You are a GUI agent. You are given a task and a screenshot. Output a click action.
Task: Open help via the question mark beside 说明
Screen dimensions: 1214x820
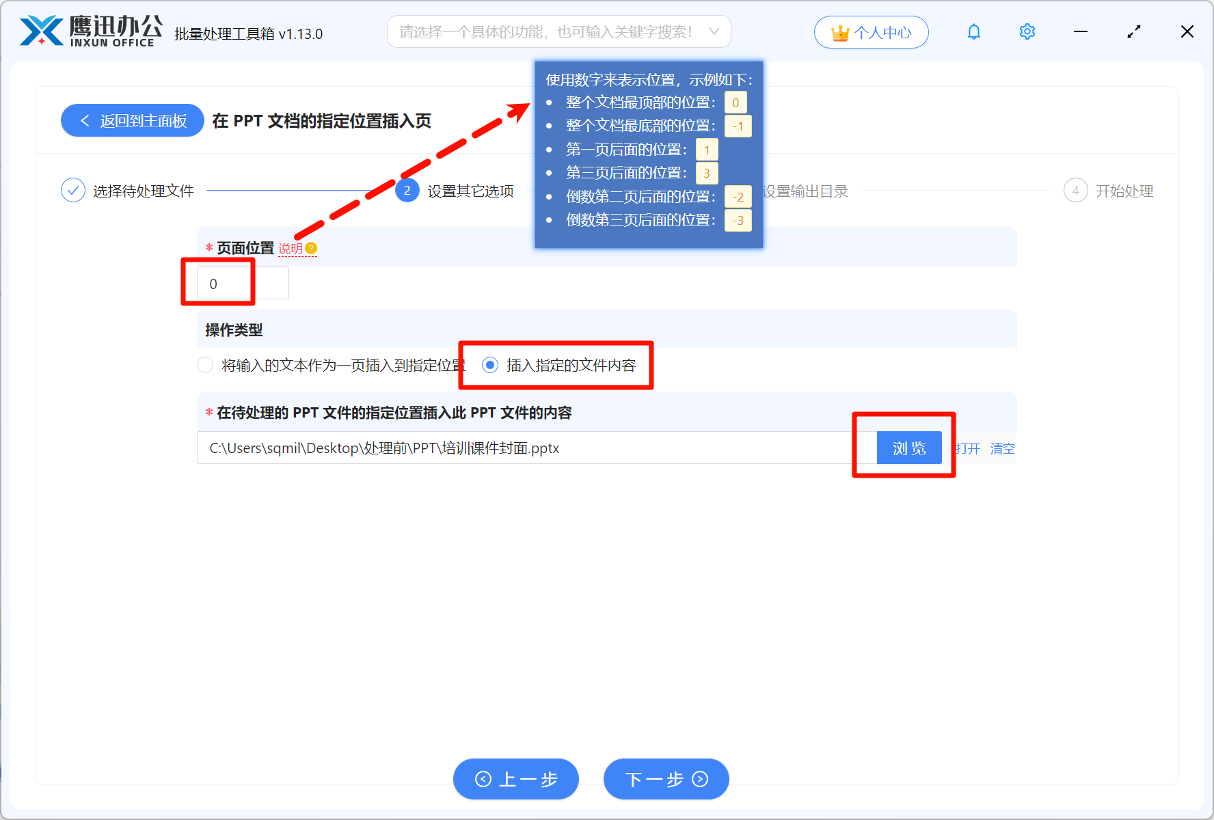coord(312,248)
